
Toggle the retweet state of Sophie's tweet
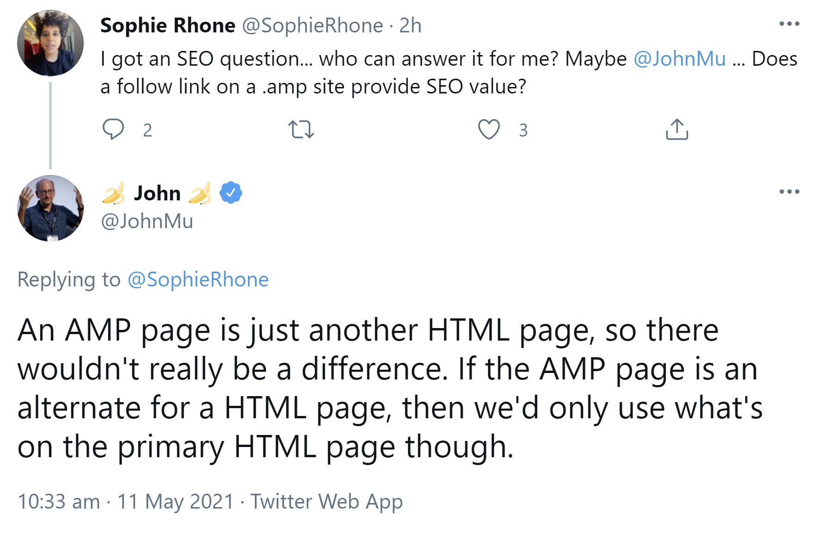[302, 130]
